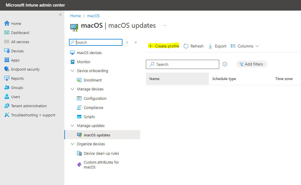Sort by the Schedule type column header
Image resolution: width=301 pixels, height=185 pixels.
pos(224,79)
